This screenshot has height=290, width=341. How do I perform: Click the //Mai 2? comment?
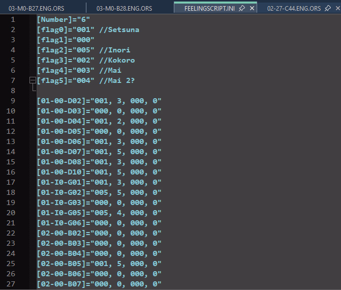117,80
